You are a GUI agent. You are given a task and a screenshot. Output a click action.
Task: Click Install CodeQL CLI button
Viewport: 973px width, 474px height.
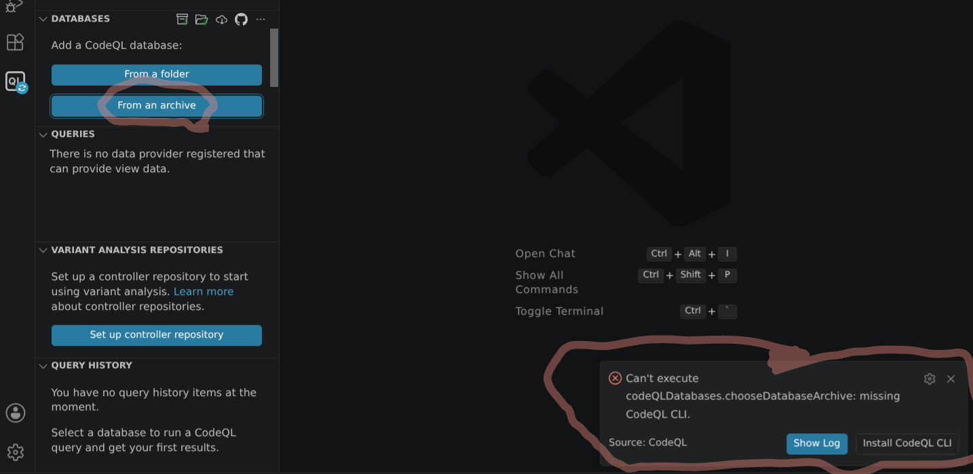pyautogui.click(x=907, y=443)
